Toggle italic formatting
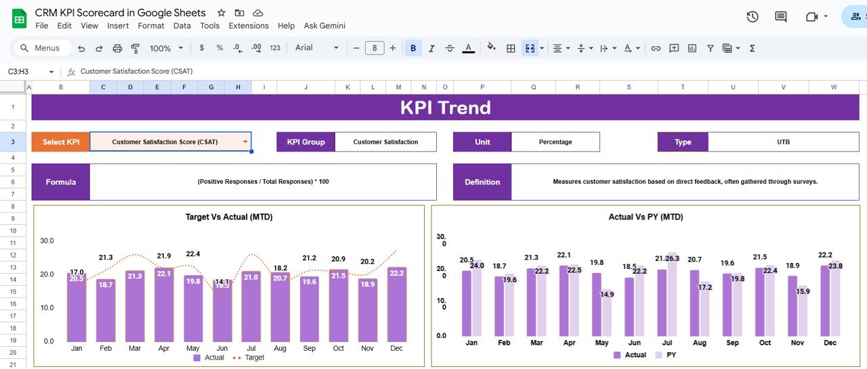867x369 pixels. (431, 48)
